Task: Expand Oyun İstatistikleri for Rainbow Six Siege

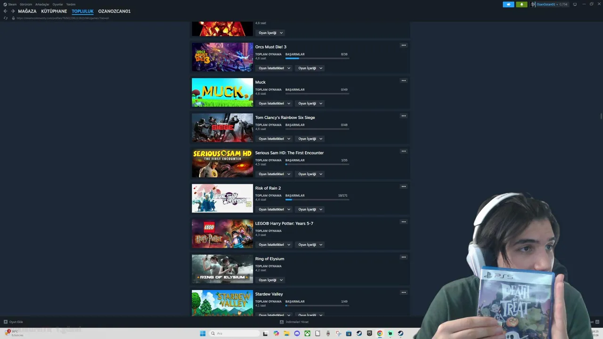Action: [274, 139]
